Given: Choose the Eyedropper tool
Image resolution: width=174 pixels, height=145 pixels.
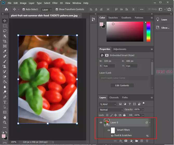Looking at the screenshot, I should [5, 51].
